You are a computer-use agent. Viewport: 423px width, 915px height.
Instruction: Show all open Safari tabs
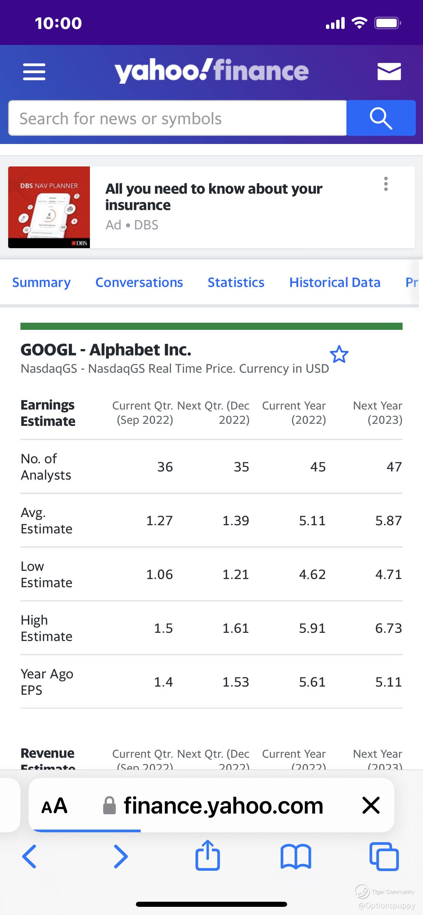384,856
